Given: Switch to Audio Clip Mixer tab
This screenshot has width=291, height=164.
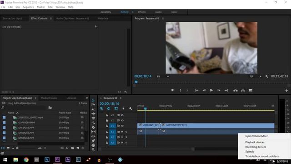Looking at the screenshot, I should 73,18.
